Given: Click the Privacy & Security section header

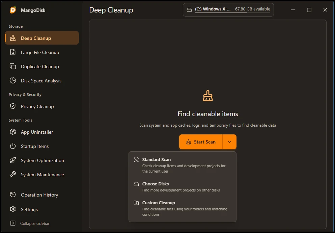Looking at the screenshot, I should click(x=25, y=95).
